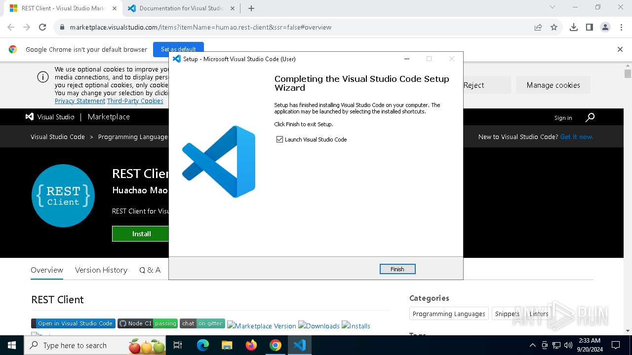
Task: Share this page via Chrome share icon
Action: 538,27
